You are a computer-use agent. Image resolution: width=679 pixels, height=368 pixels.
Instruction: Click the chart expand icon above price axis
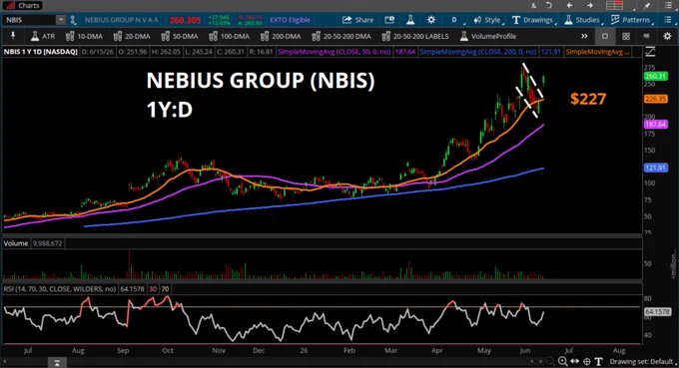coord(650,52)
